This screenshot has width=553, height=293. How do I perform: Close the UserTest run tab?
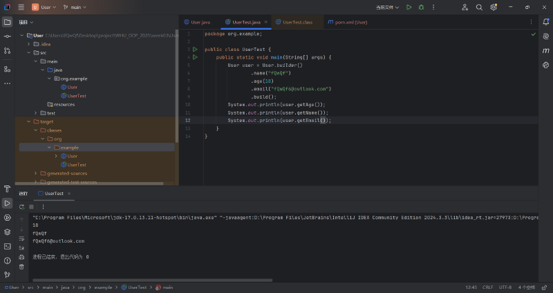pos(69,194)
